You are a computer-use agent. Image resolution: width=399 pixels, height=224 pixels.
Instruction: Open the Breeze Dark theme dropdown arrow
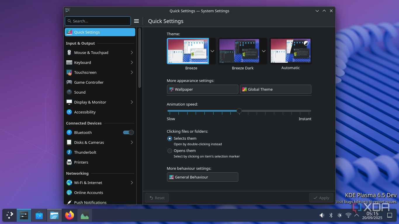[x=263, y=51]
